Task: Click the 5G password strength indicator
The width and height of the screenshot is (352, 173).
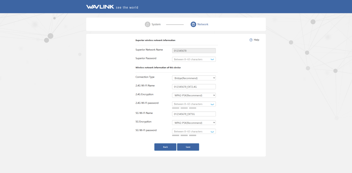Action: coord(184,136)
